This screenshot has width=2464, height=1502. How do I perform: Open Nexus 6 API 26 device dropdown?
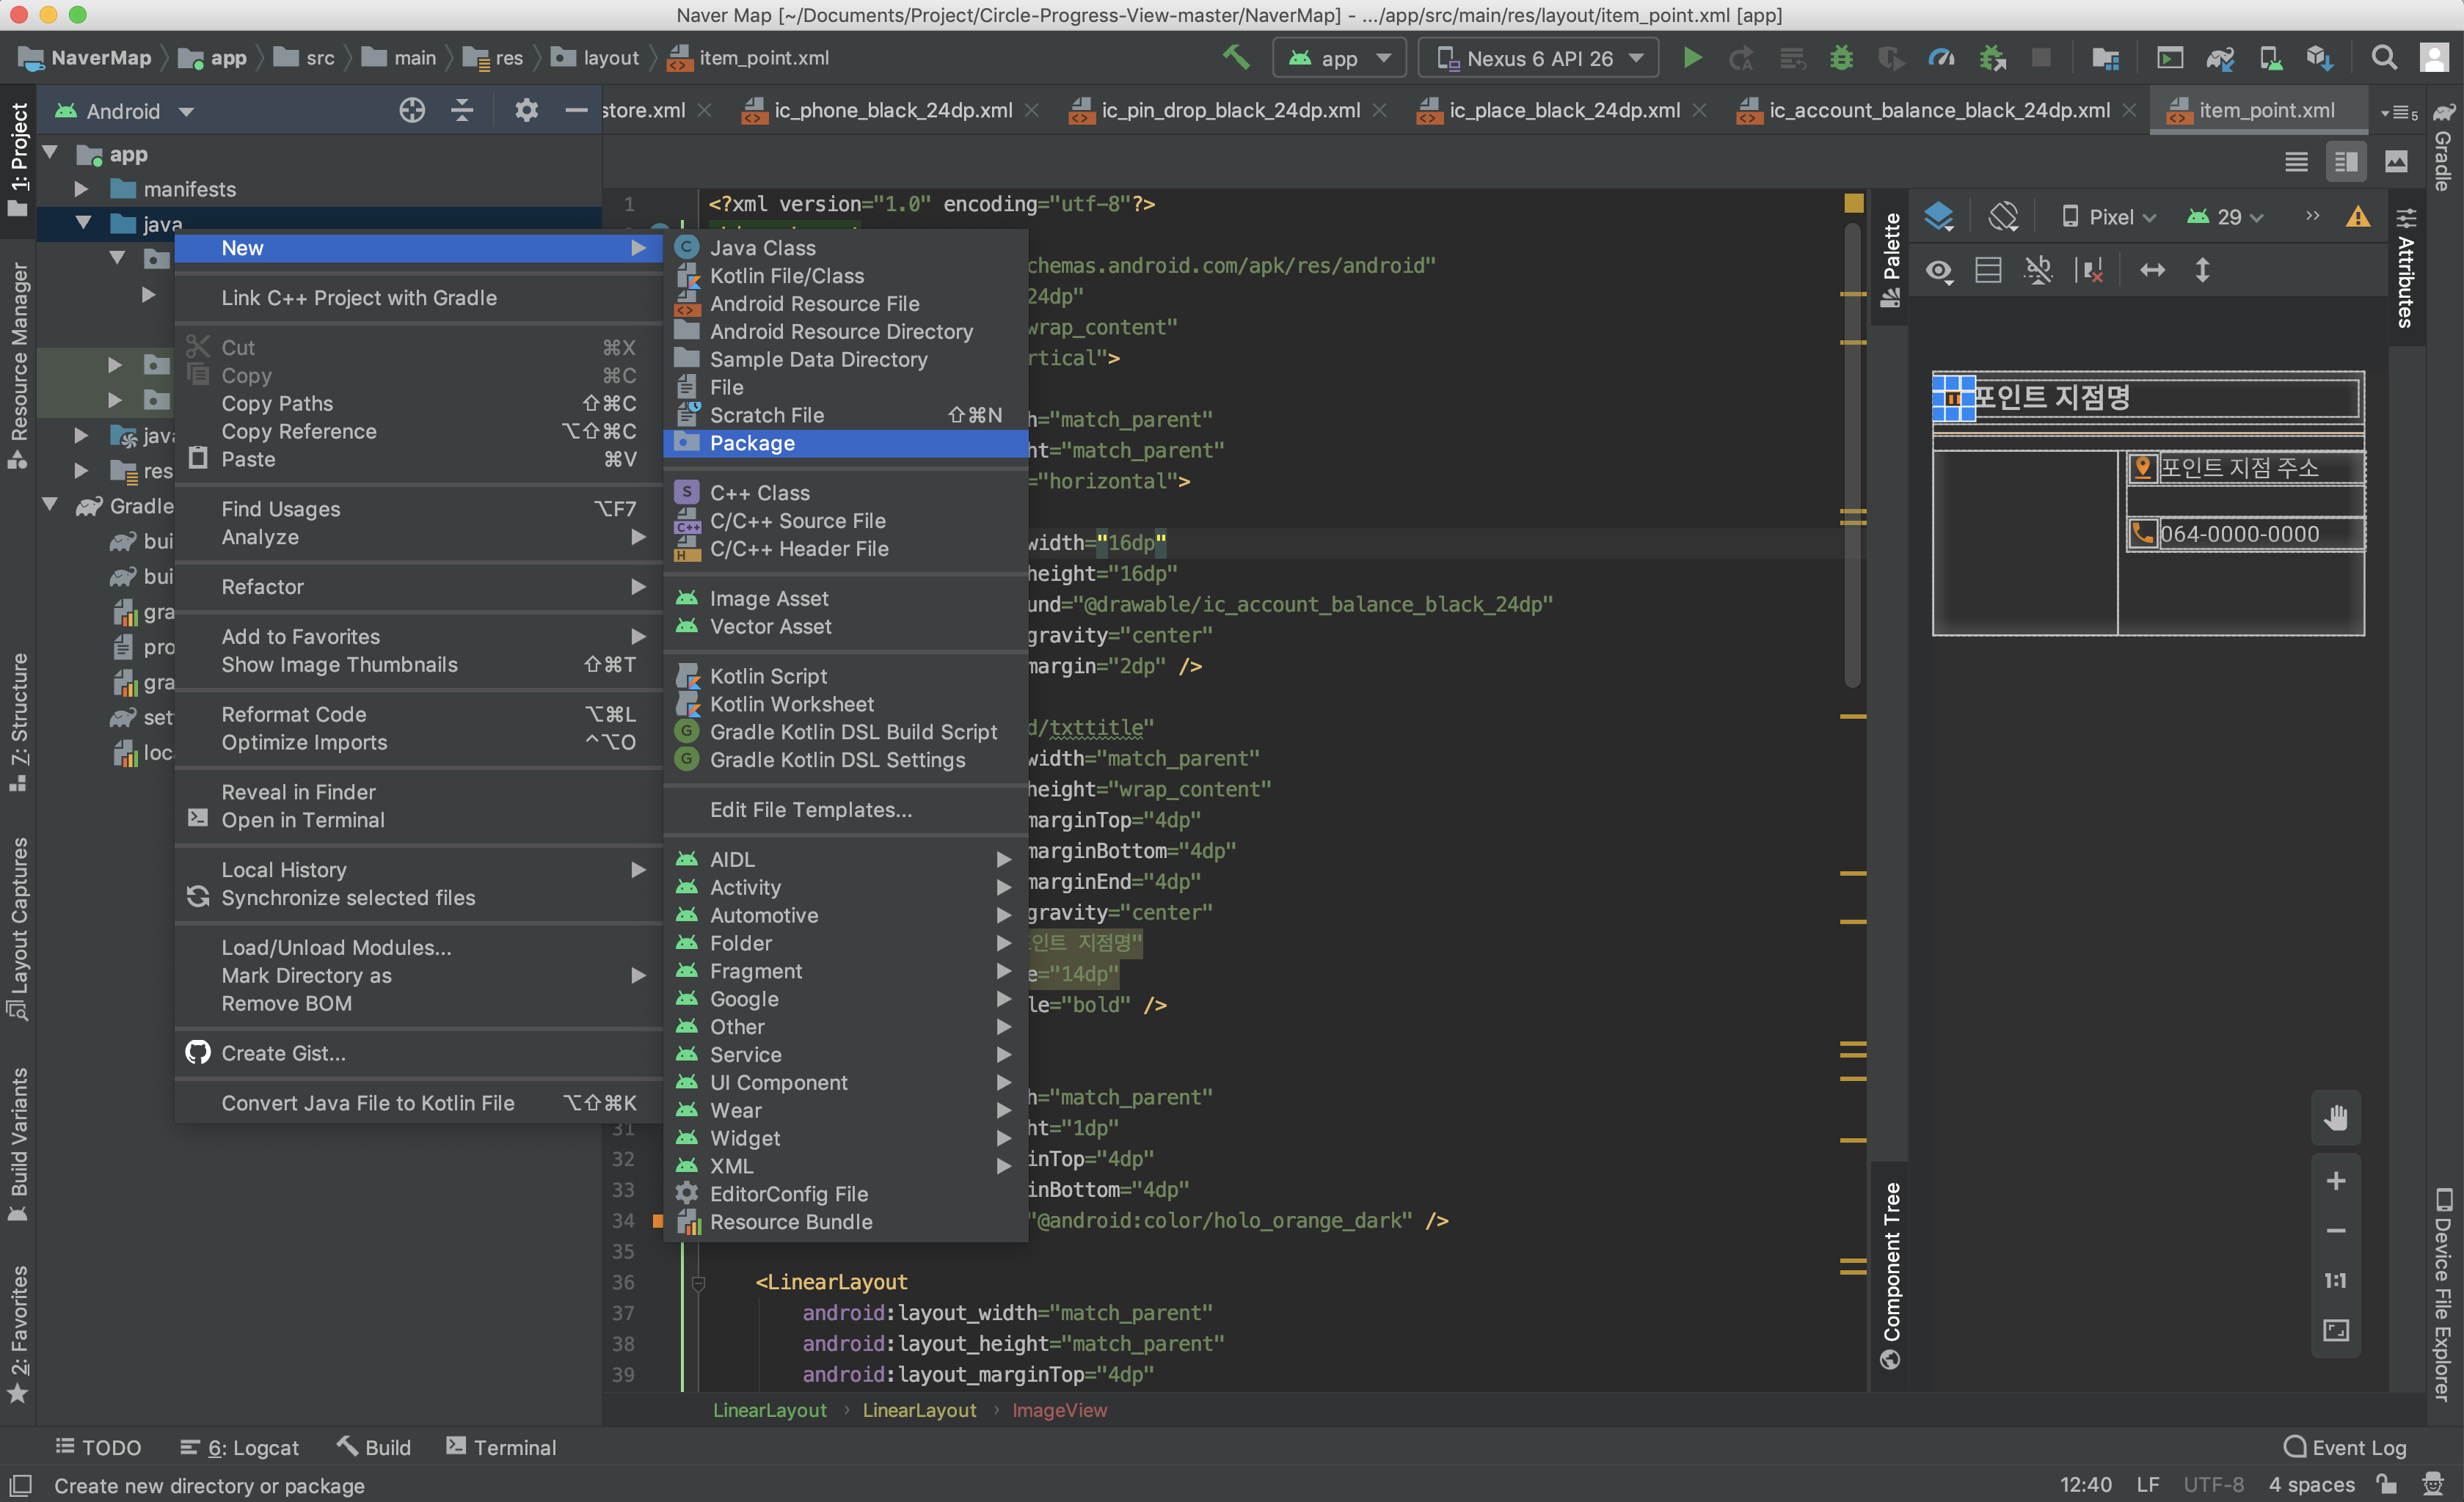coord(1539,58)
